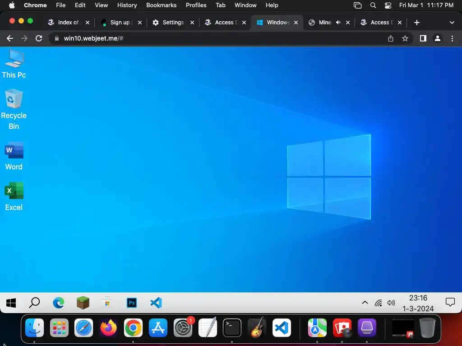
Task: View site information lock icon
Action: click(57, 38)
